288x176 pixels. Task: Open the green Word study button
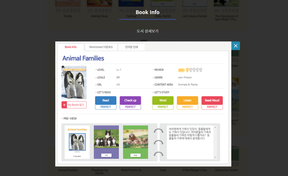pyautogui.click(x=163, y=100)
